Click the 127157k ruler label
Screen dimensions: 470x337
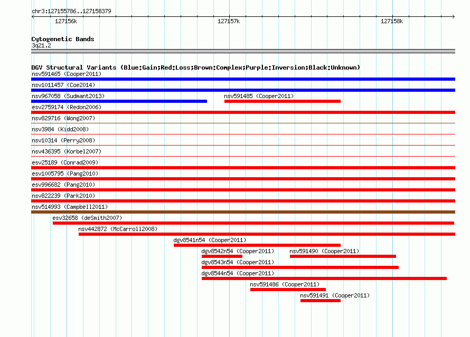229,21
